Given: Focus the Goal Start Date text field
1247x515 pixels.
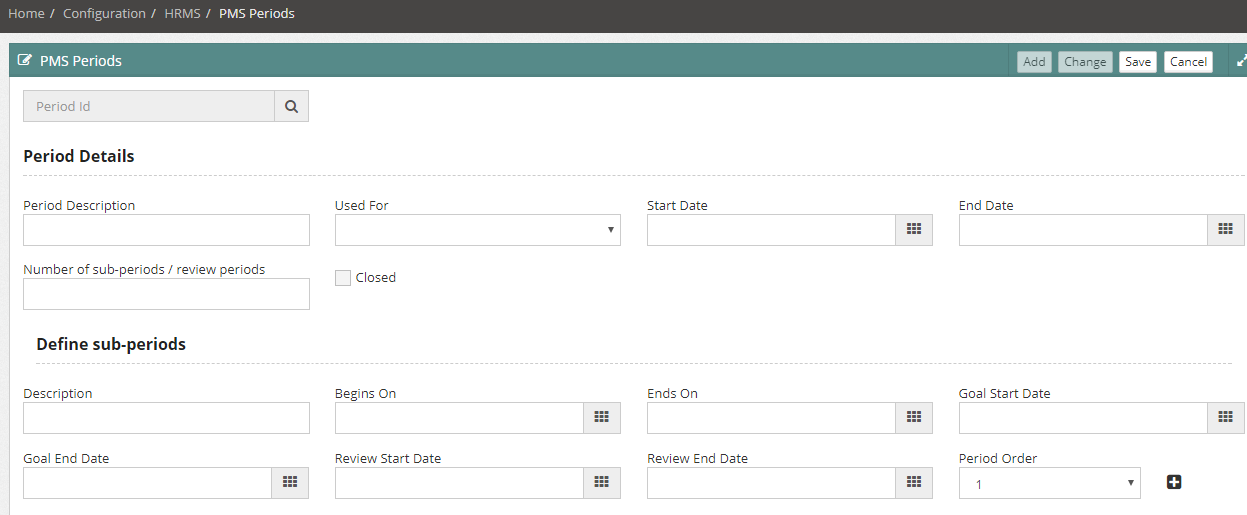Looking at the screenshot, I should tap(1084, 418).
